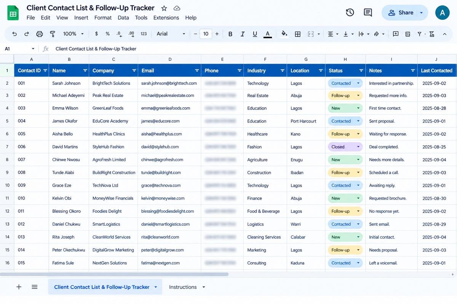Open the Industry column filter

[x=283, y=71]
